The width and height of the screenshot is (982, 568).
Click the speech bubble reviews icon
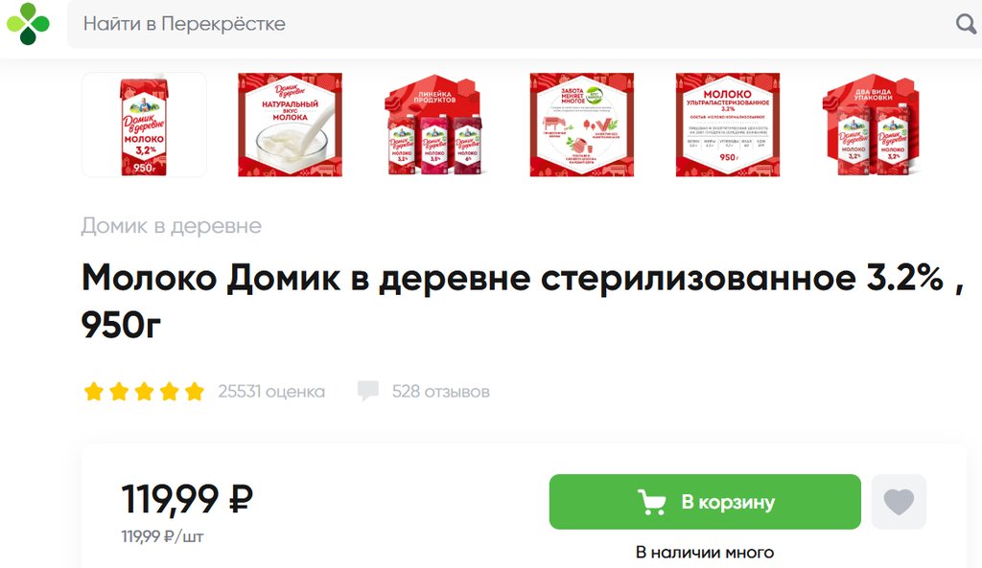[x=367, y=391]
